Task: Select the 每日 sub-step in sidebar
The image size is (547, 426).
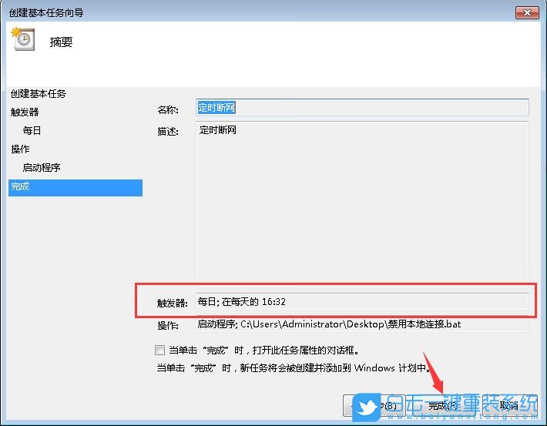Action: coord(32,130)
